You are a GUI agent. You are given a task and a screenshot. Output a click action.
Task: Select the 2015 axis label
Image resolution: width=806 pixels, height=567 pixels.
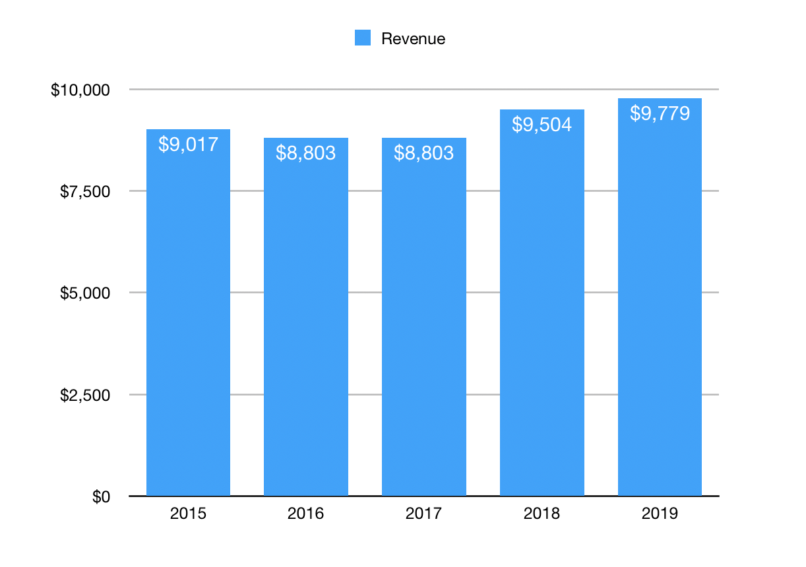[188, 514]
